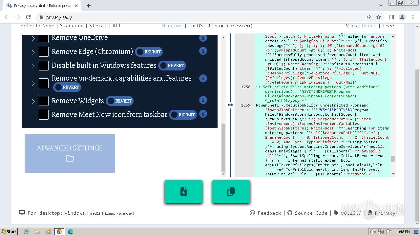Open Chrome tab search dropdown
The height and width of the screenshot is (236, 420).
(x=381, y=5)
